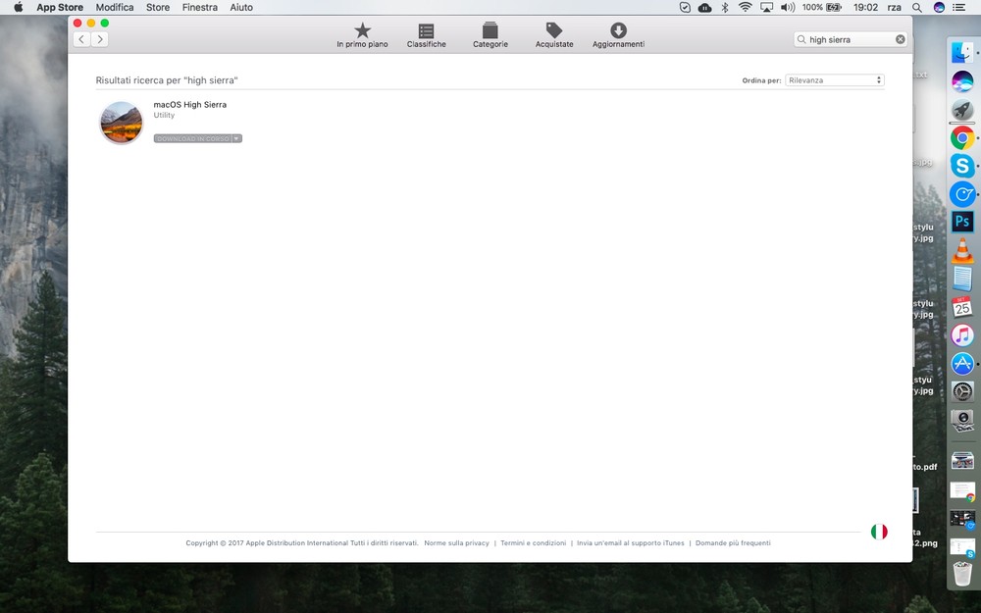Open the Domande più frequenti link

click(733, 543)
